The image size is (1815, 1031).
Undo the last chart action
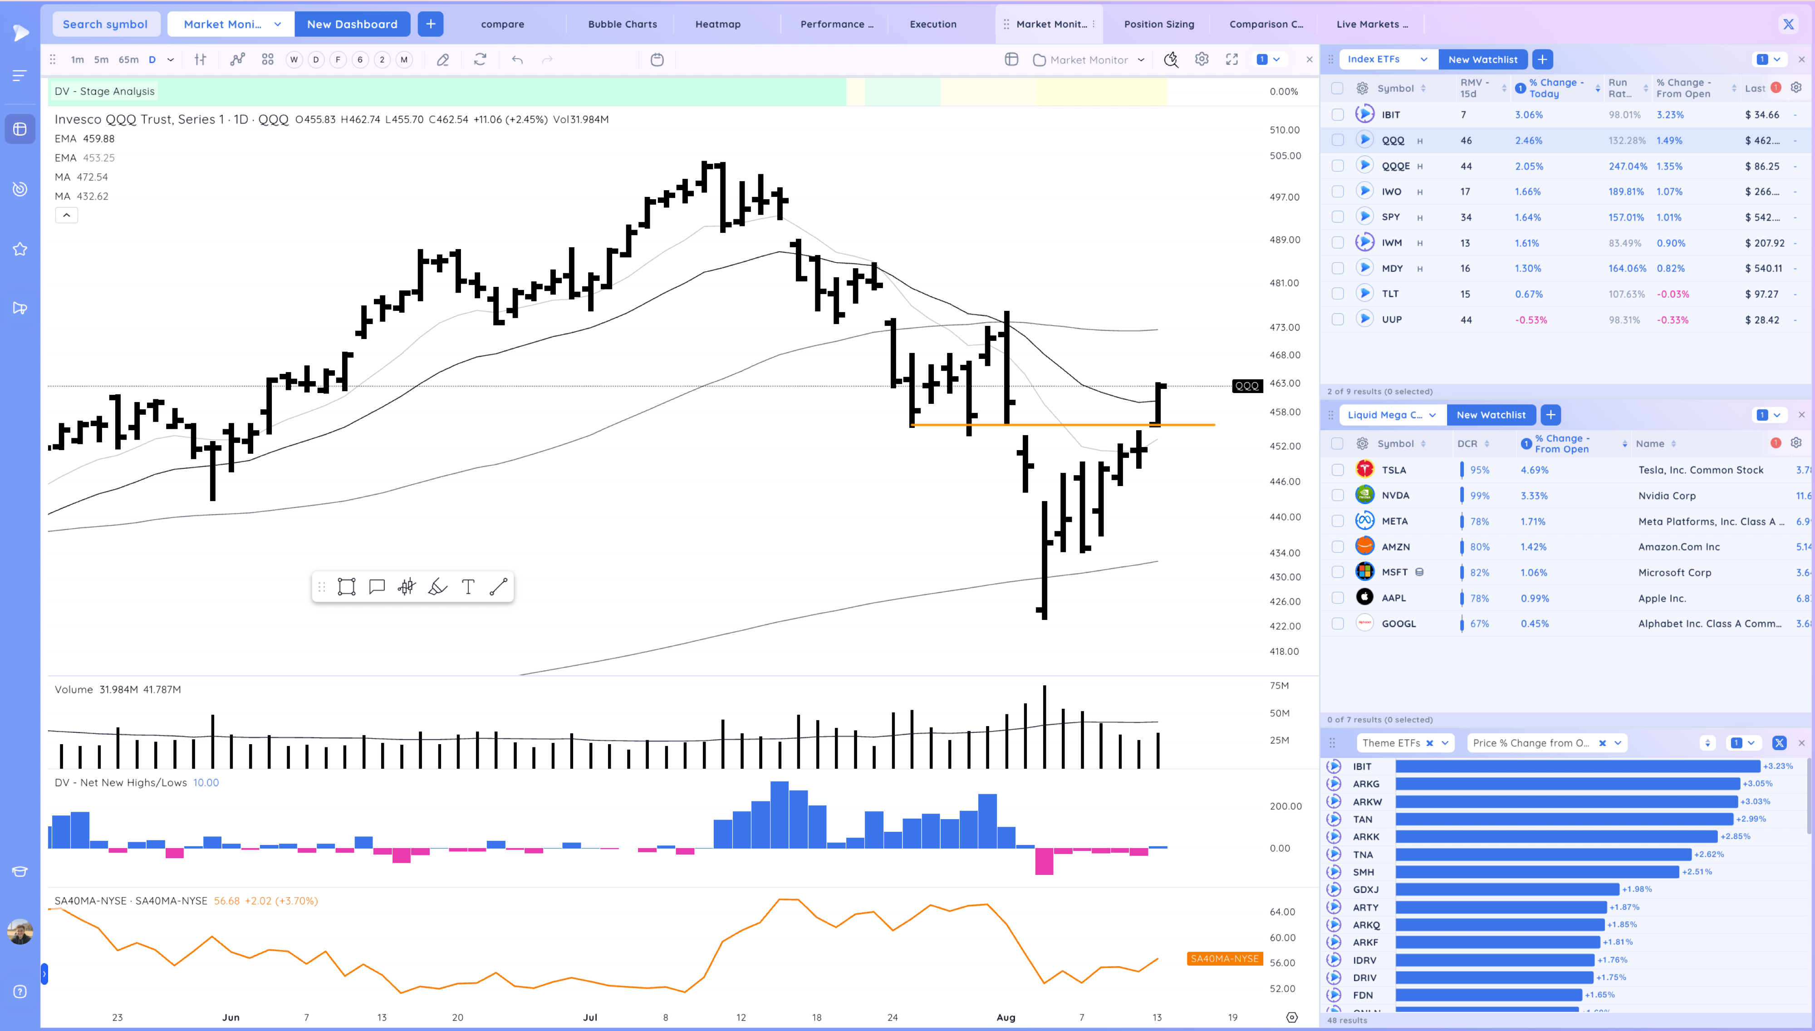click(517, 59)
